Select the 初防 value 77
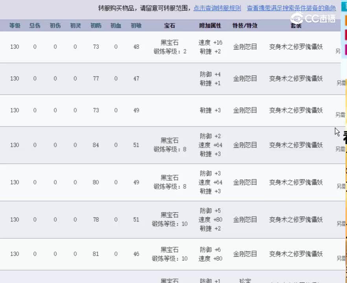Viewport: 347px width, 283px height. pyautogui.click(x=96, y=79)
